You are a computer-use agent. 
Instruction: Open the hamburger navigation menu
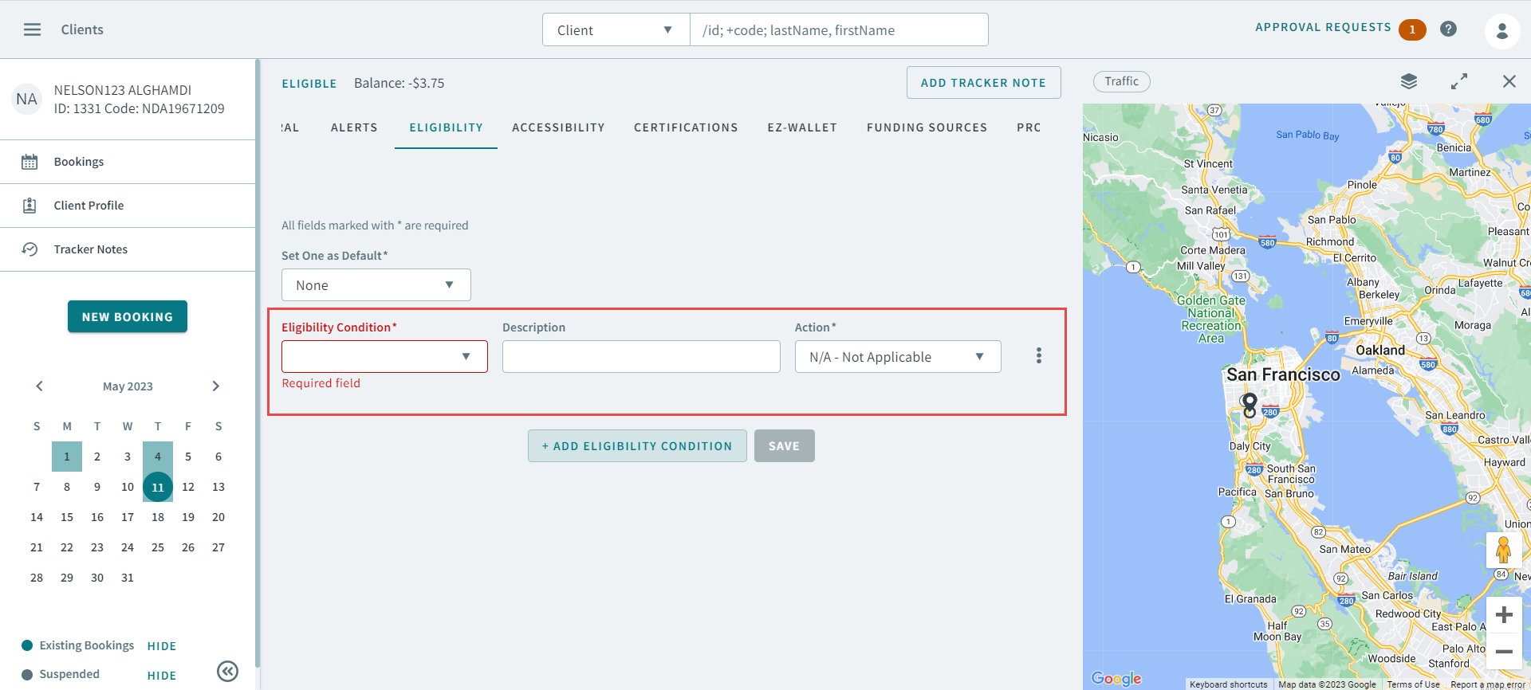tap(32, 29)
